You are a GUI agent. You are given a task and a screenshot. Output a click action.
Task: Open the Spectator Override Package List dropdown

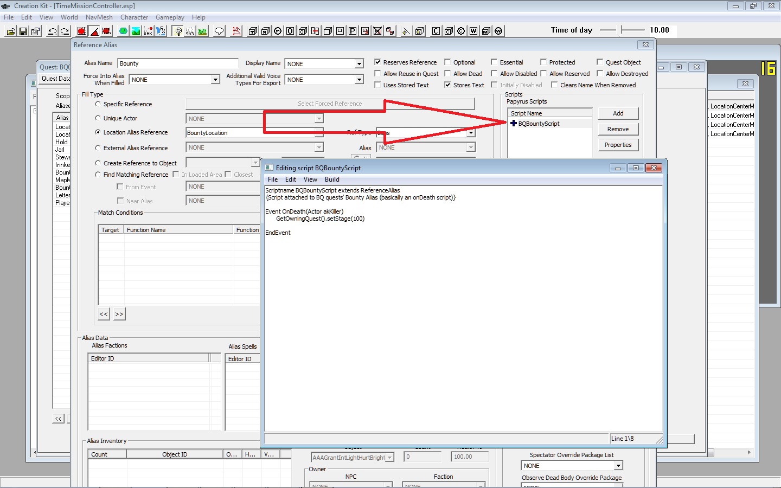[618, 465]
